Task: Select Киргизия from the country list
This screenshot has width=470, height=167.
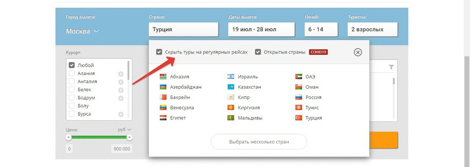Action: pos(249,107)
